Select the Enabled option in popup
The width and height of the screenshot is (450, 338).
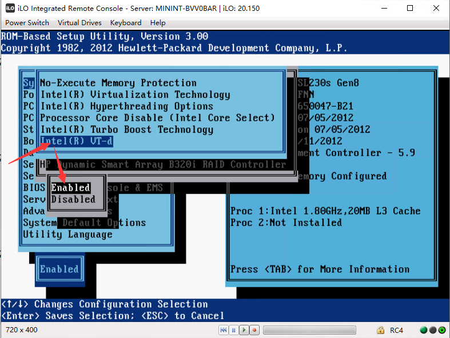coord(70,188)
